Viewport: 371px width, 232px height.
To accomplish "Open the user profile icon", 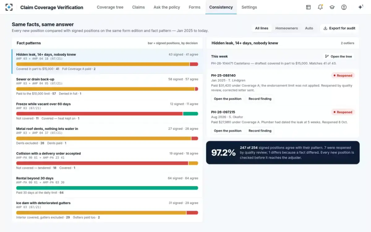I will [x=344, y=7].
